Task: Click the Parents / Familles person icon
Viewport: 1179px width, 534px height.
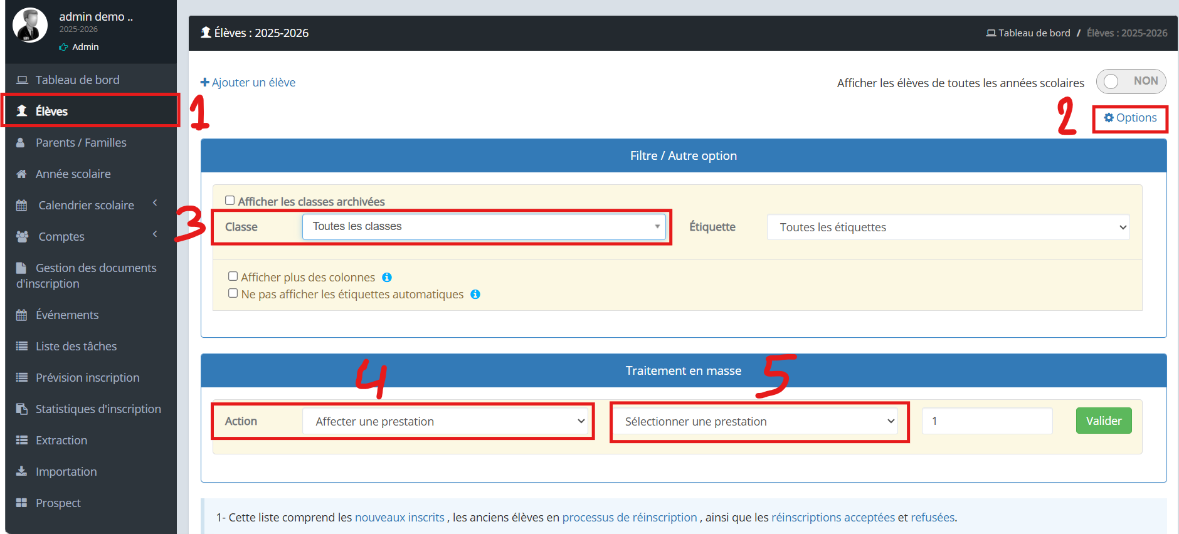Action: 21,143
